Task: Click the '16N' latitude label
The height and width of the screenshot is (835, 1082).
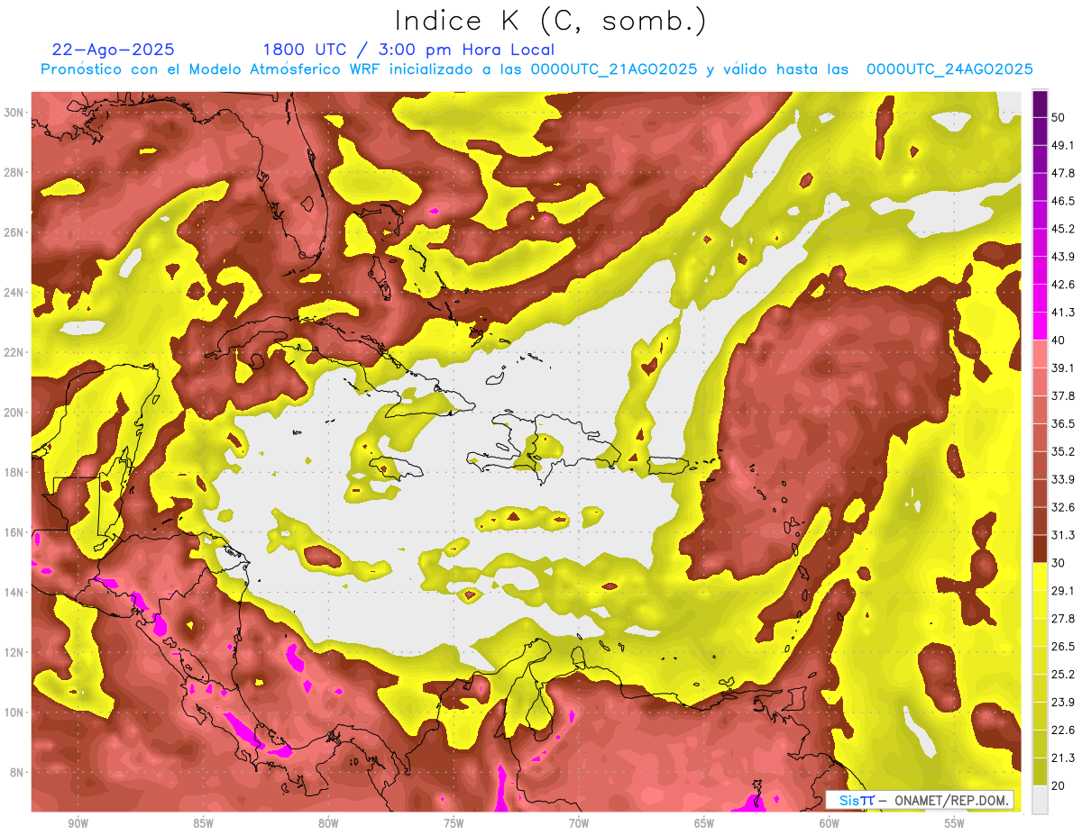Action: click(14, 532)
